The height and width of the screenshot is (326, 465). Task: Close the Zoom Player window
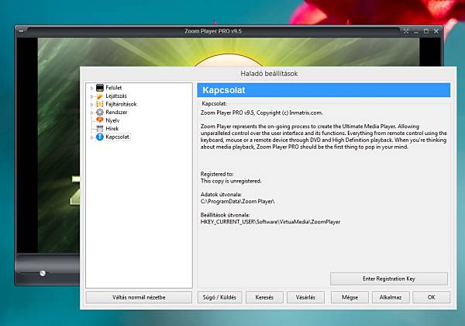pyautogui.click(x=436, y=31)
